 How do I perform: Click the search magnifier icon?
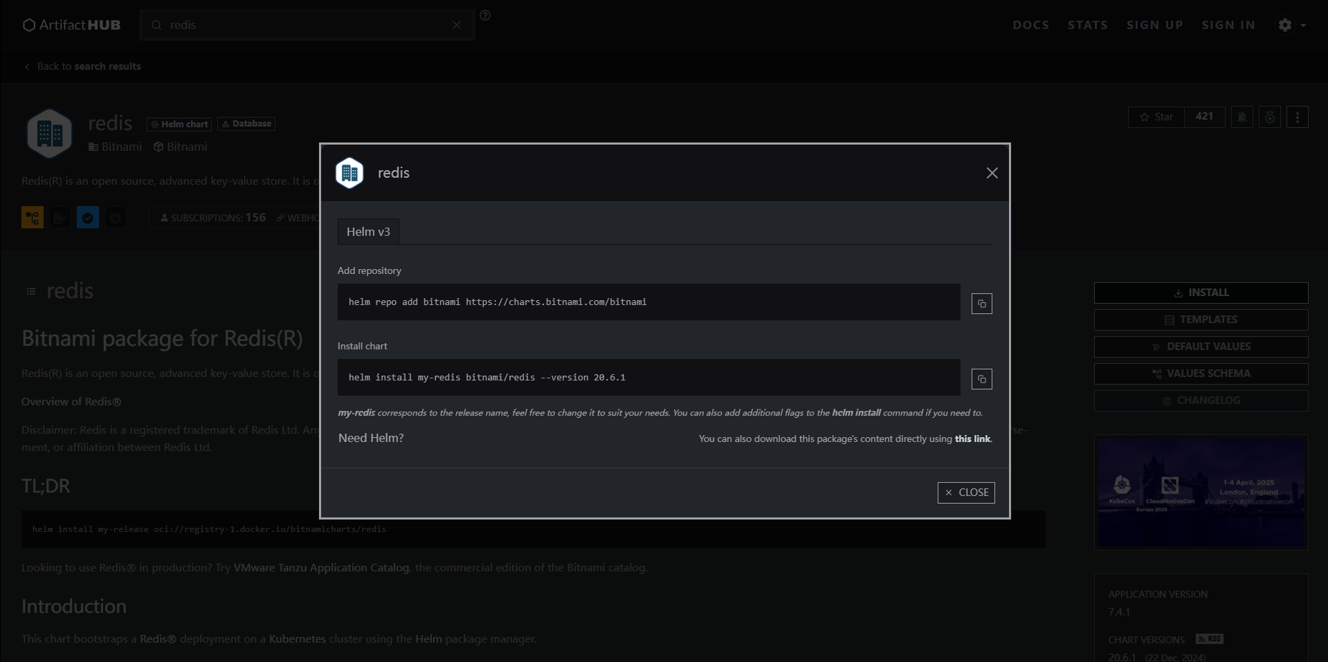(156, 25)
